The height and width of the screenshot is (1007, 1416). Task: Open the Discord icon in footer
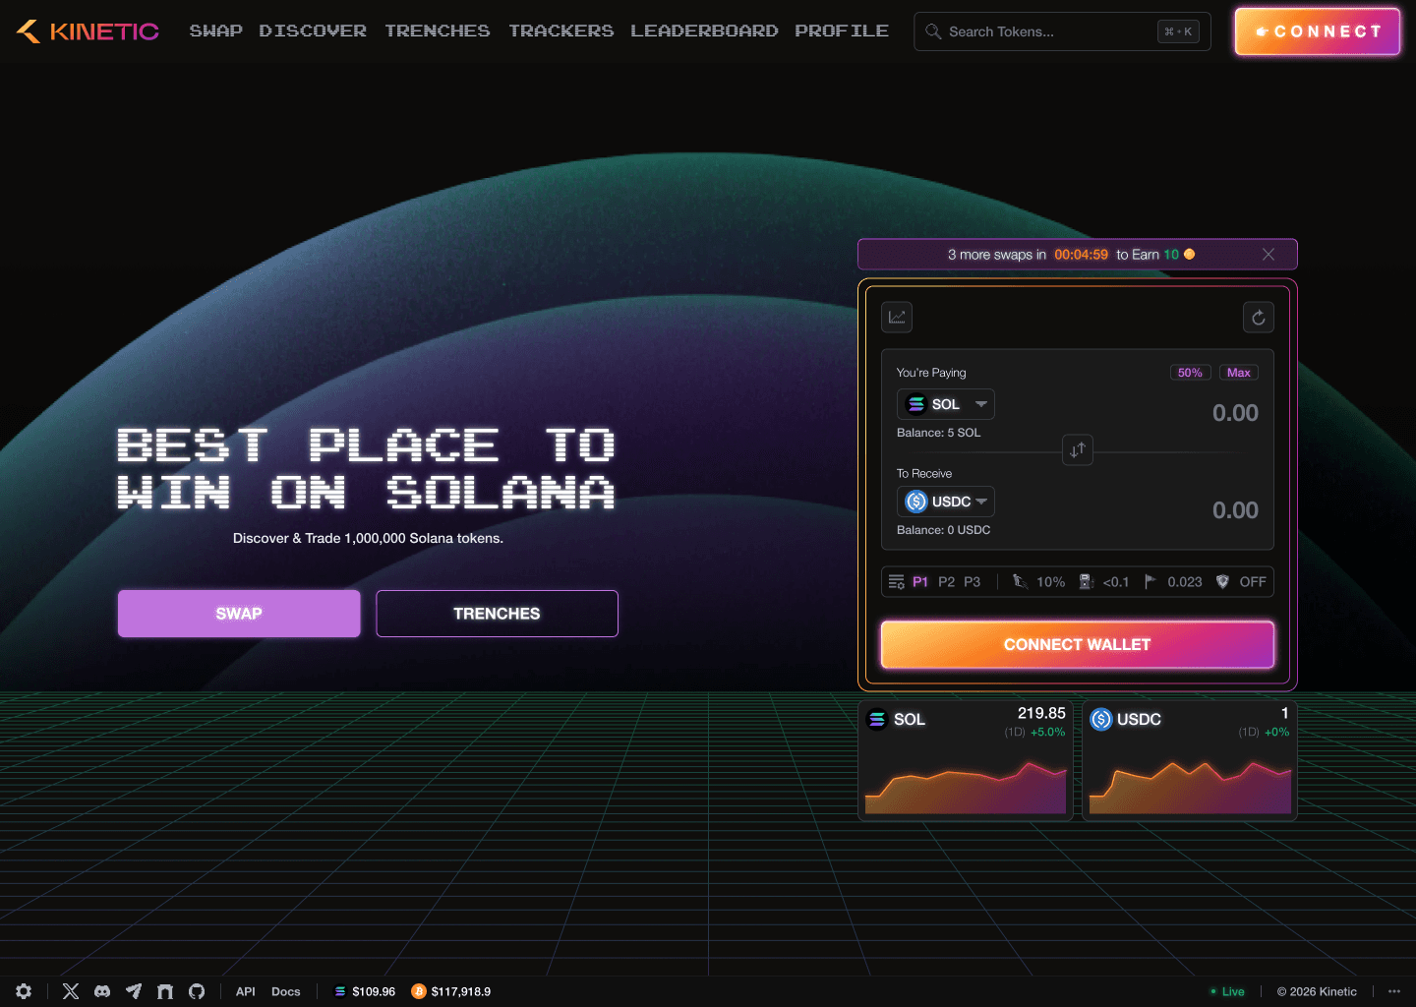pos(102,991)
